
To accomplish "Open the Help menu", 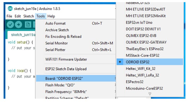I will pyautogui.click(x=51, y=16).
